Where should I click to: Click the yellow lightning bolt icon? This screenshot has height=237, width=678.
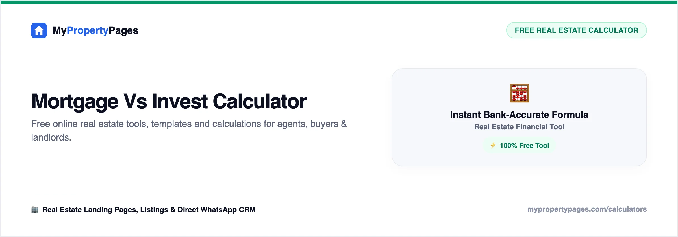[x=493, y=145]
